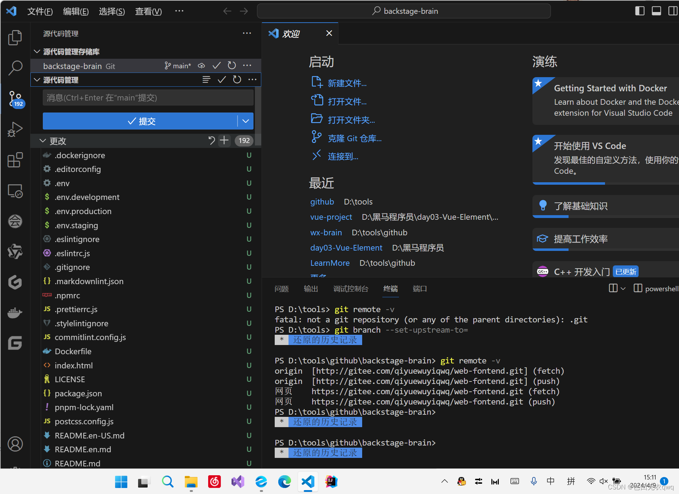The image size is (679, 494).
Task: Switch to the Ports panel tab
Action: pyautogui.click(x=420, y=289)
